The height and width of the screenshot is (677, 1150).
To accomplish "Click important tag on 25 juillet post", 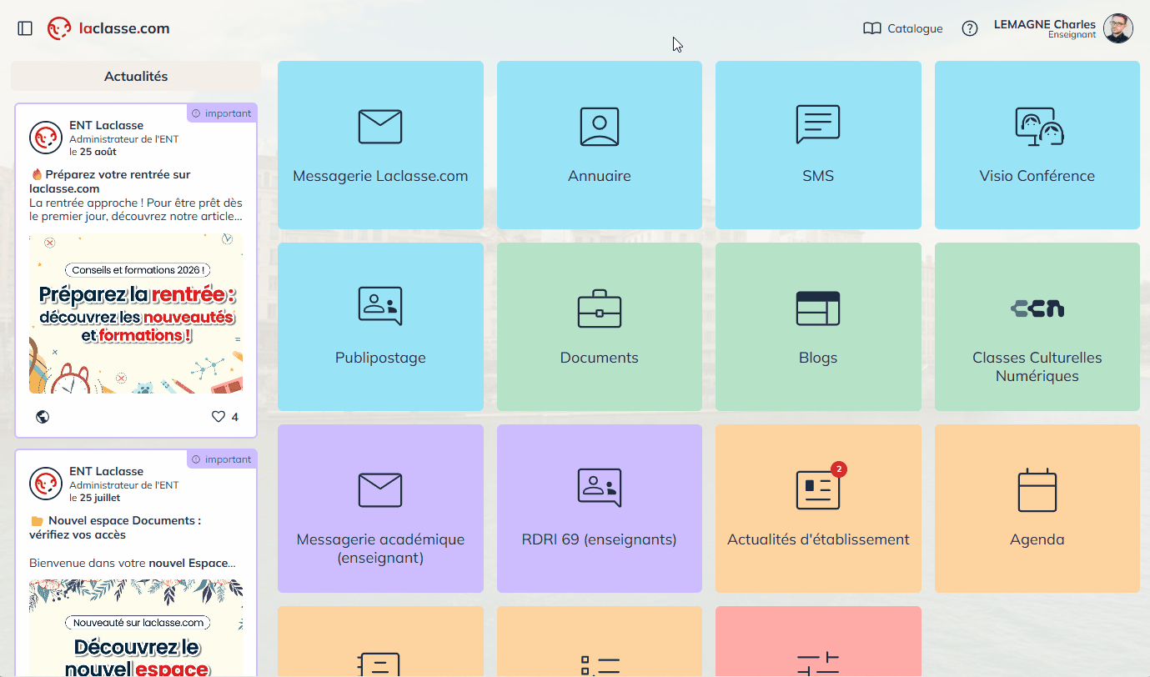I will [x=222, y=459].
